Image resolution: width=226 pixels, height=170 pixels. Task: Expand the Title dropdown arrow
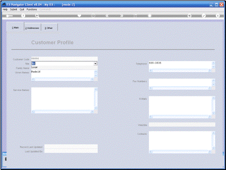(x=95, y=64)
